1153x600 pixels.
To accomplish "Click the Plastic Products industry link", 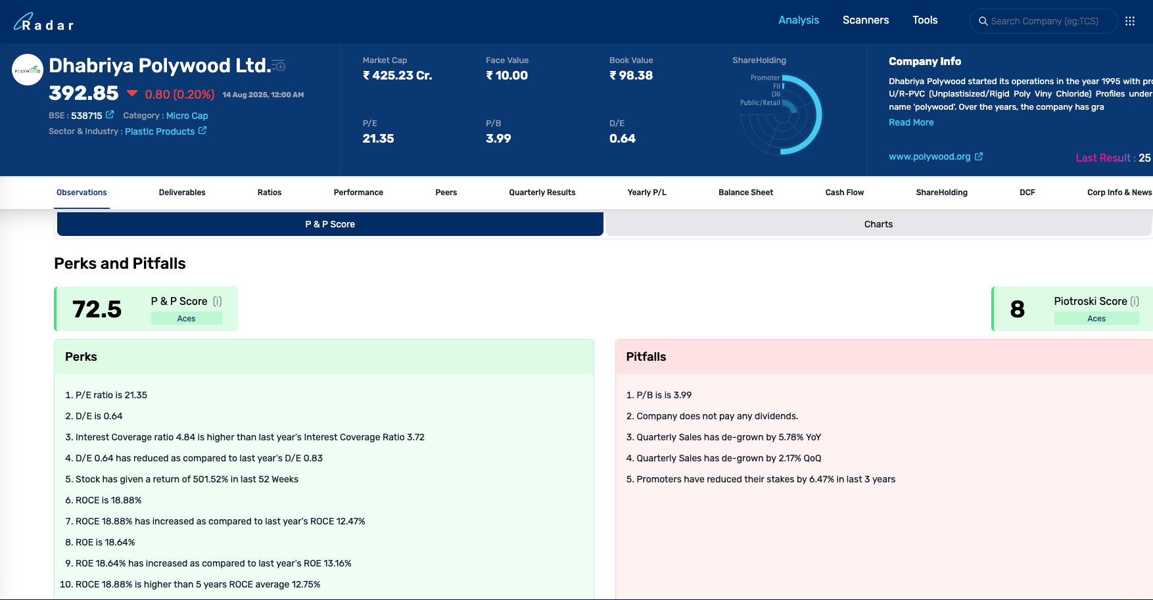I will tap(160, 131).
